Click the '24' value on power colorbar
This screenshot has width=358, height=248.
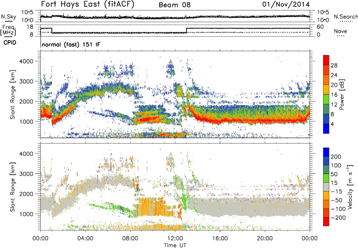coord(334,75)
